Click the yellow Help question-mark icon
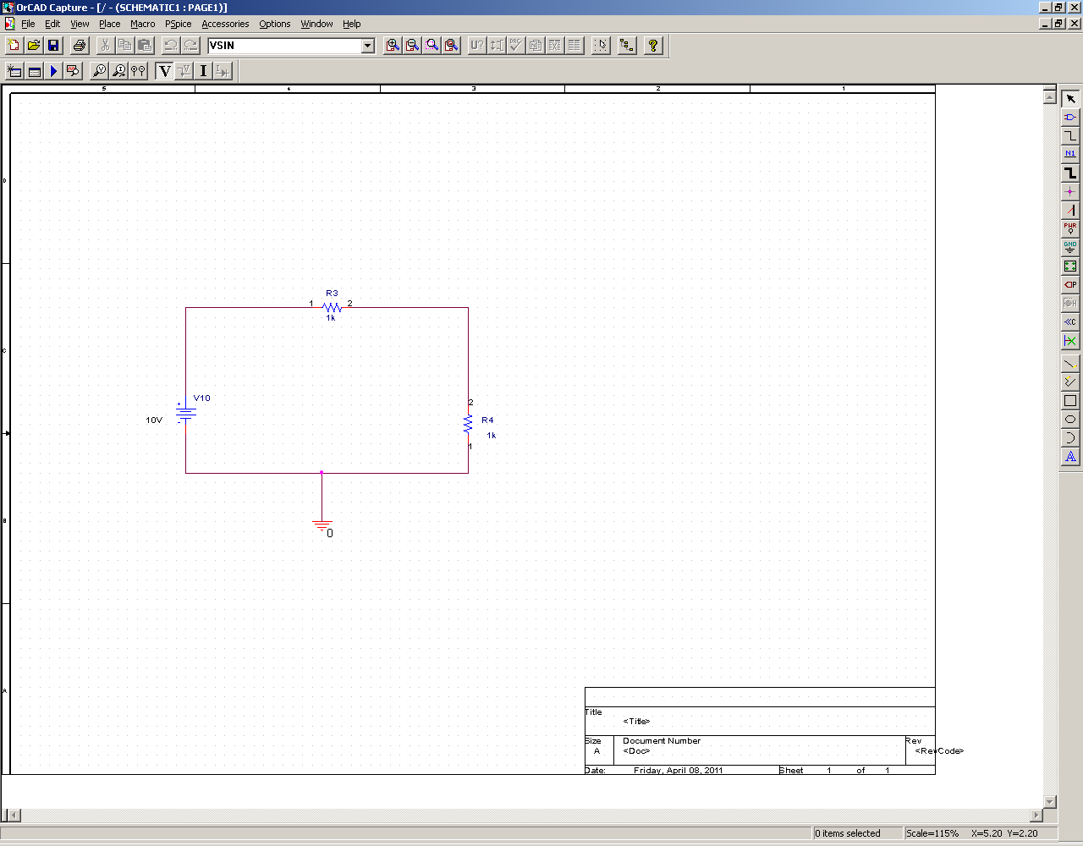The image size is (1083, 846). point(653,46)
